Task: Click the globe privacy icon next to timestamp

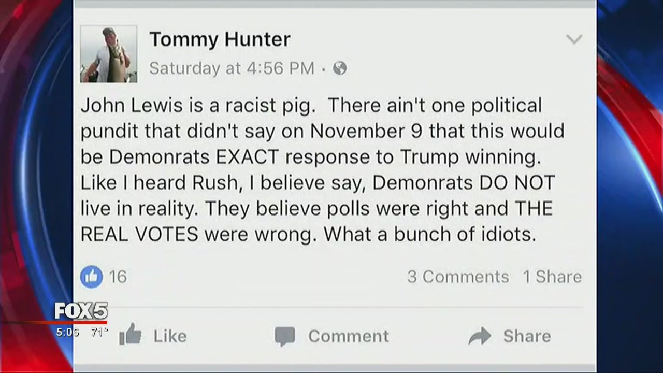Action: [339, 68]
